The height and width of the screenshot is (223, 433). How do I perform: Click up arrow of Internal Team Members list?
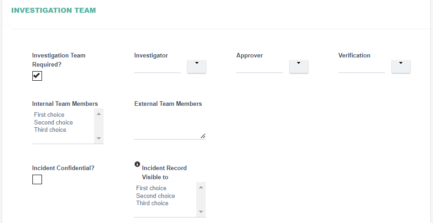pyautogui.click(x=99, y=114)
